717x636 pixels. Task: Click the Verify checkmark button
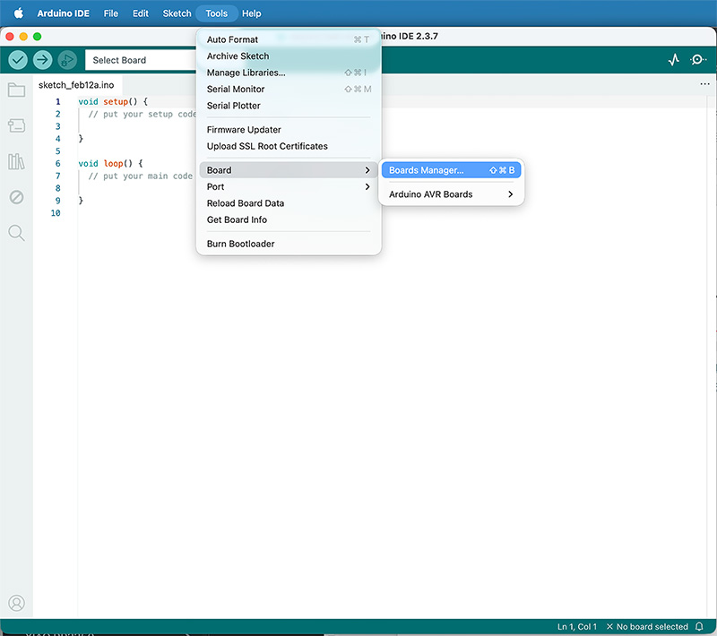(18, 60)
